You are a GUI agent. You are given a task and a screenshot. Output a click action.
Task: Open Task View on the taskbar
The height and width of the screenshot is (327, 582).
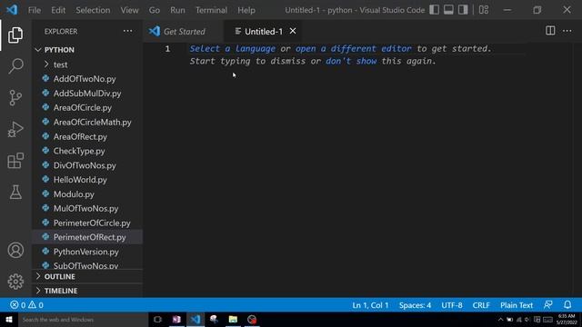(157, 319)
